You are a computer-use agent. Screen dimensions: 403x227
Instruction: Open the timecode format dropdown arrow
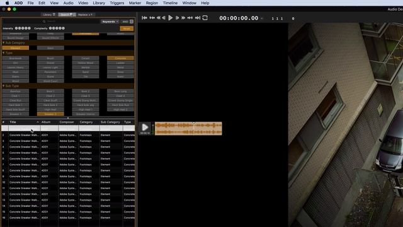click(x=262, y=18)
